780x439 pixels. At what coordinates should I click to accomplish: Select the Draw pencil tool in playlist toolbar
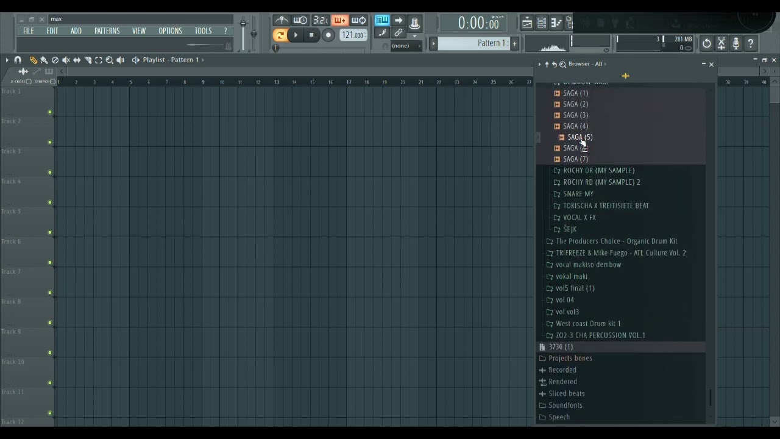click(x=33, y=60)
